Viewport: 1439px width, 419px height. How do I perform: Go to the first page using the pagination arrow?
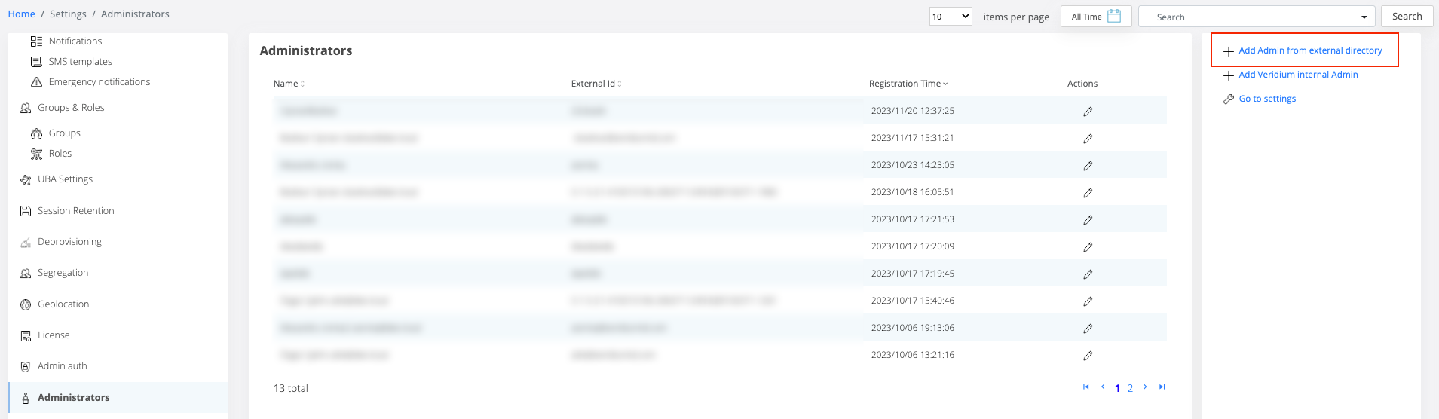(x=1086, y=387)
